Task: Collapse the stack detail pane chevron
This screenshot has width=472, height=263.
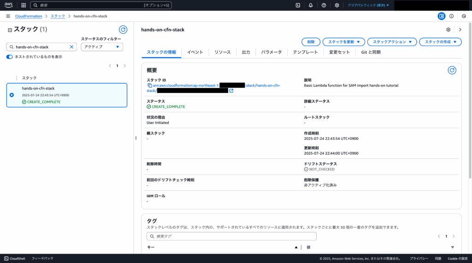Action: coord(460,29)
